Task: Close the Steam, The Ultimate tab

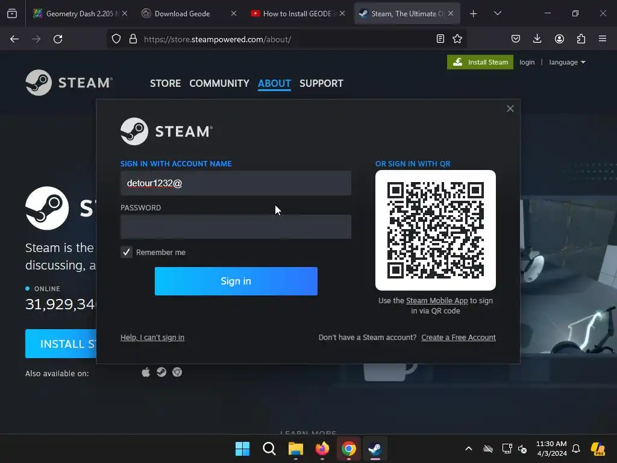Action: click(x=451, y=13)
